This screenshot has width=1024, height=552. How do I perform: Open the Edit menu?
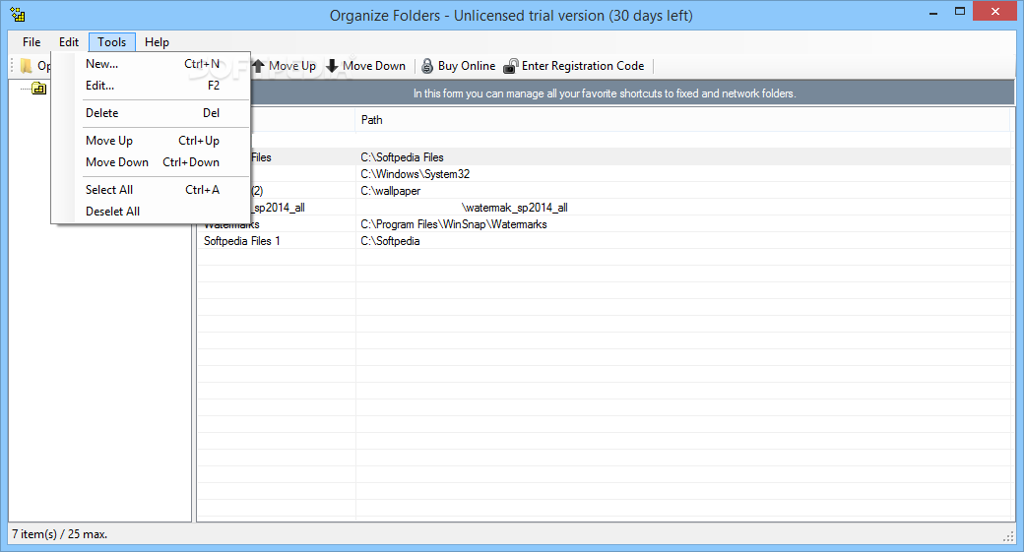[x=69, y=41]
